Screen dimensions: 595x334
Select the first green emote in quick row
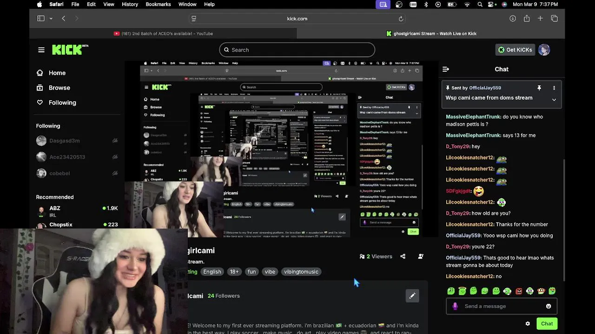451,291
